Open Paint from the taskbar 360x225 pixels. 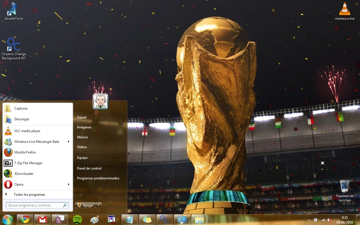point(95,219)
